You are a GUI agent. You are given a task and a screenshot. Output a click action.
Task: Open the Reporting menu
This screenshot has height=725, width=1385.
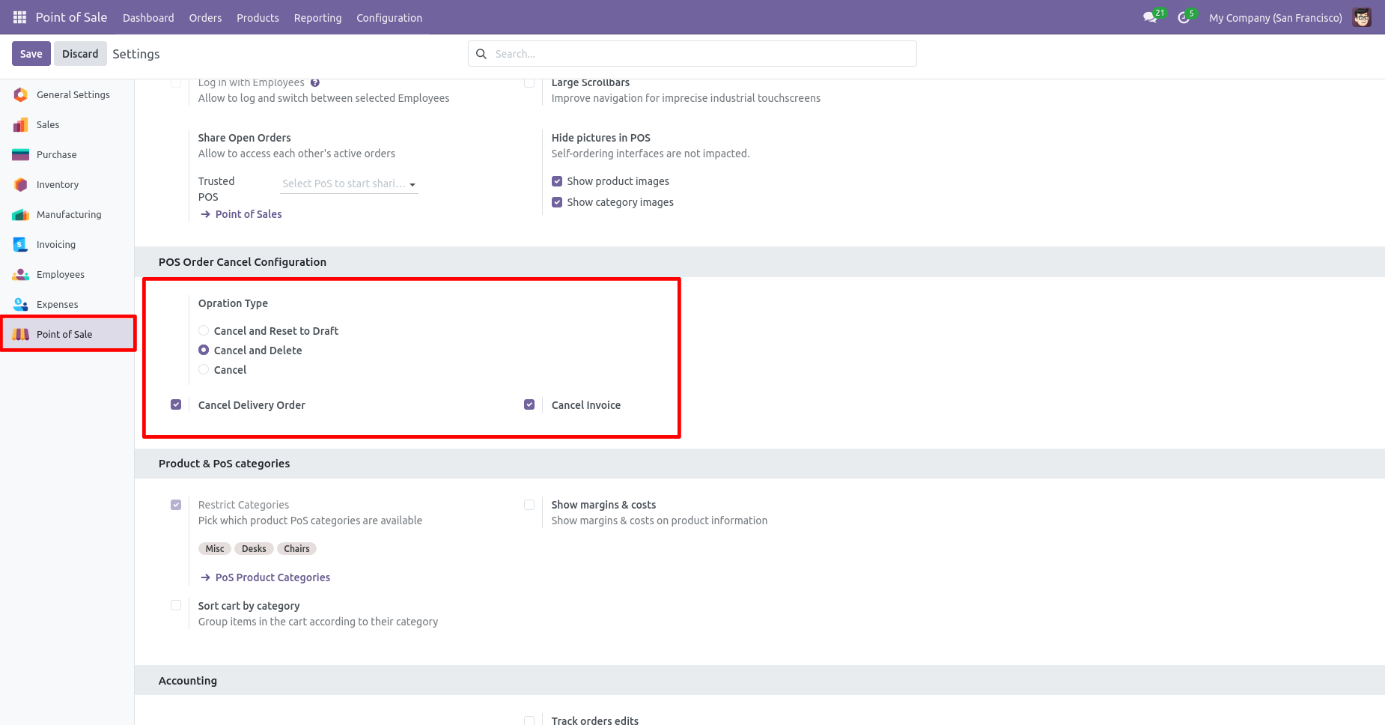pyautogui.click(x=317, y=17)
